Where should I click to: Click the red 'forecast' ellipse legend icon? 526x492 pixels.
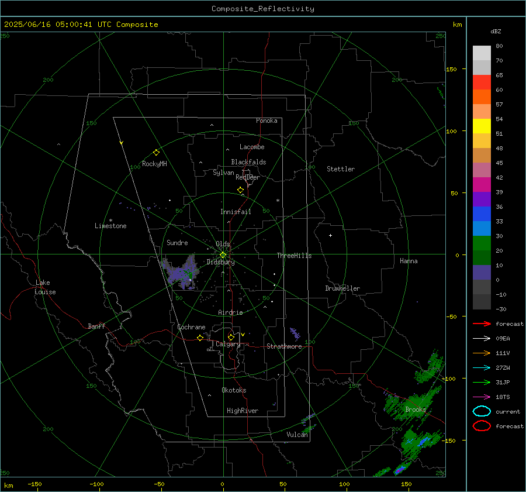482,426
